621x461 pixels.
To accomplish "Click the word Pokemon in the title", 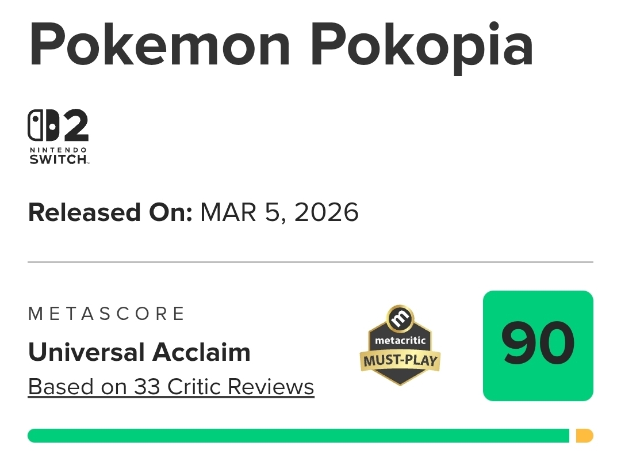I will pos(158,45).
